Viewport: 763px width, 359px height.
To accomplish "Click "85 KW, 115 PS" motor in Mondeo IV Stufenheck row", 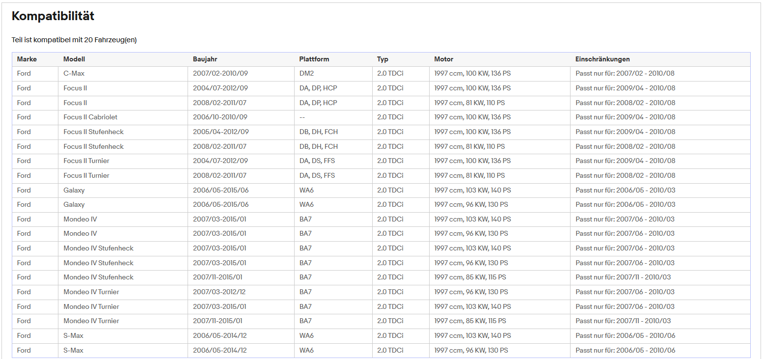I will click(470, 277).
